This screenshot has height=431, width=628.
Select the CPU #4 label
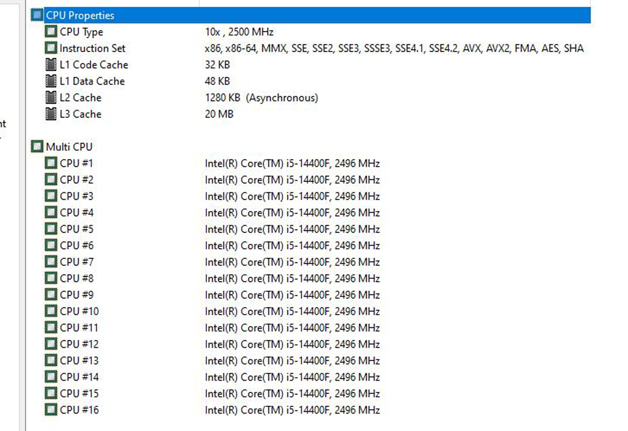tap(76, 213)
